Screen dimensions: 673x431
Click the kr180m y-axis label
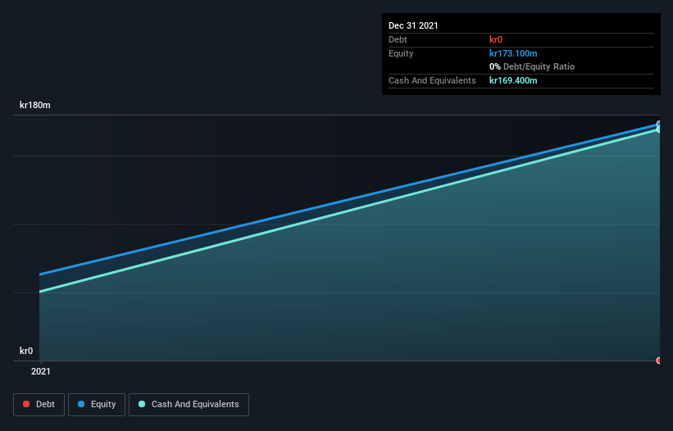point(35,105)
